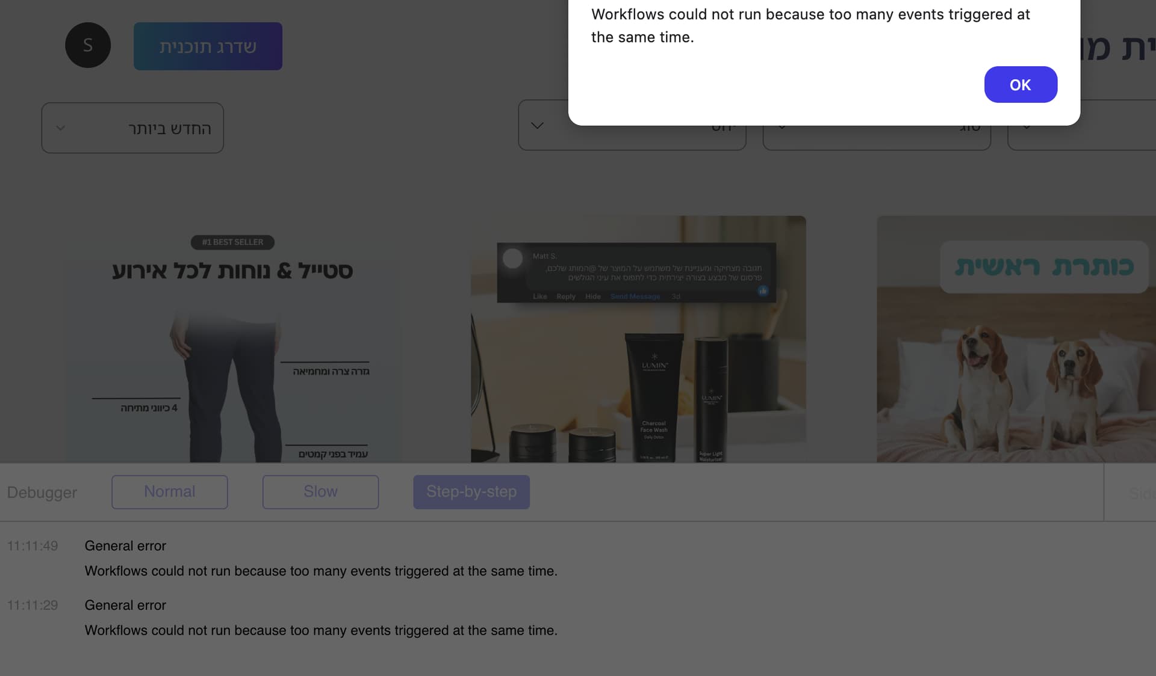Toggle the Step-by-step debugger mode
Image resolution: width=1156 pixels, height=676 pixels.
[471, 492]
